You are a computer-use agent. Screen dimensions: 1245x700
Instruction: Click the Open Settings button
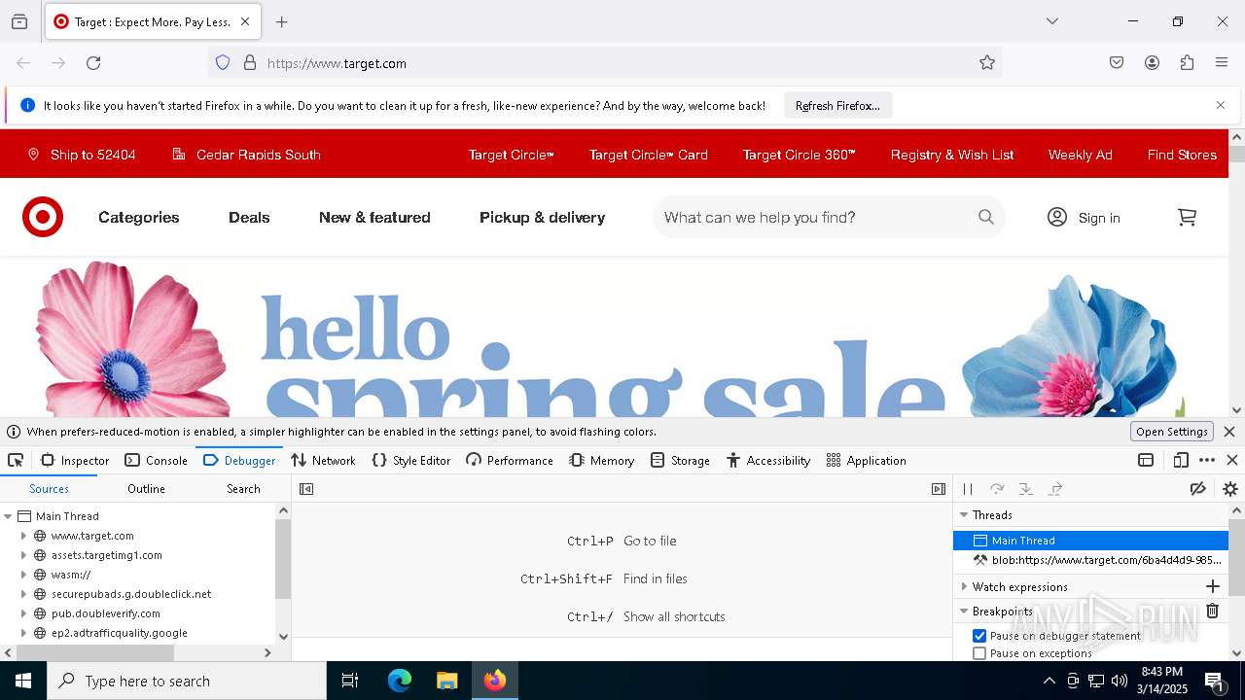point(1172,432)
